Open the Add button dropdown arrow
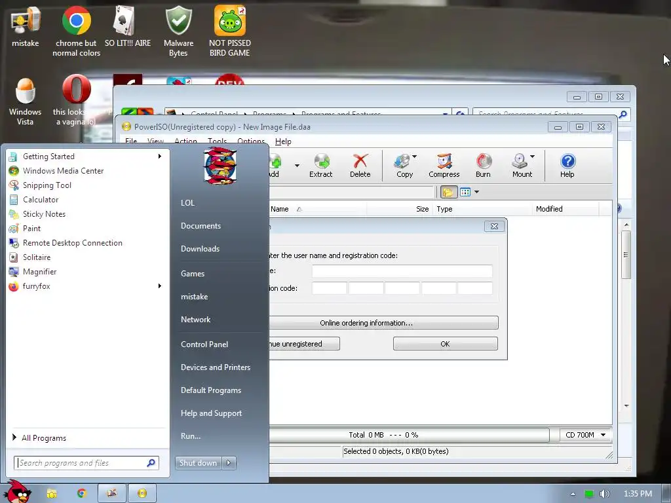Viewport: 671px width, 503px height. click(x=297, y=166)
